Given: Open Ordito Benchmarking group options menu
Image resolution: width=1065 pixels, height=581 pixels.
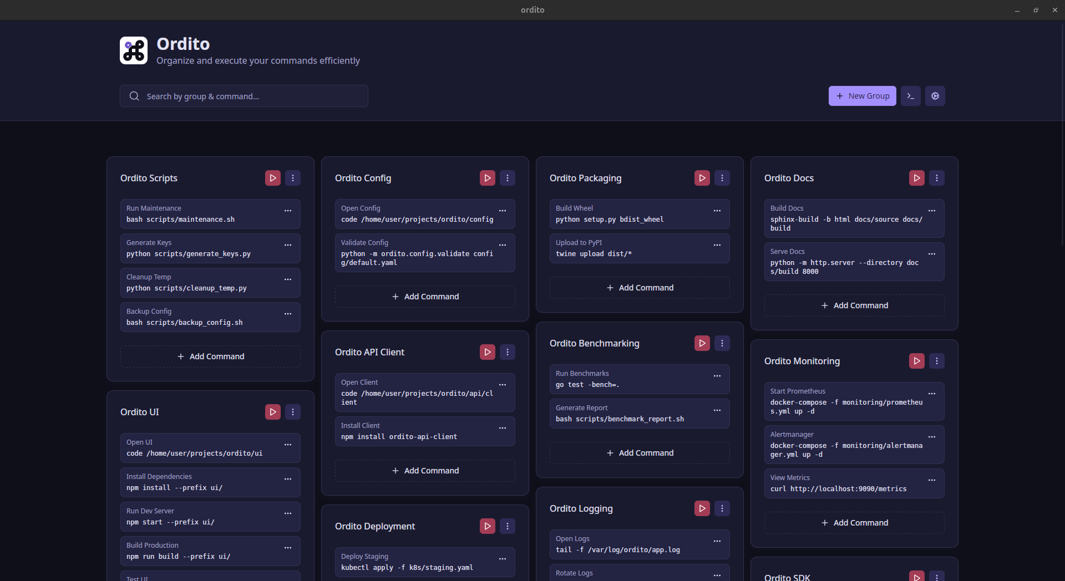Looking at the screenshot, I should point(722,343).
